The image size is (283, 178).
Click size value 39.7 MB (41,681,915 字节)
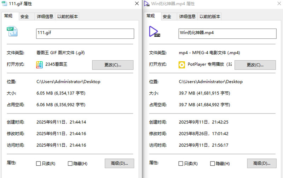(x=204, y=93)
